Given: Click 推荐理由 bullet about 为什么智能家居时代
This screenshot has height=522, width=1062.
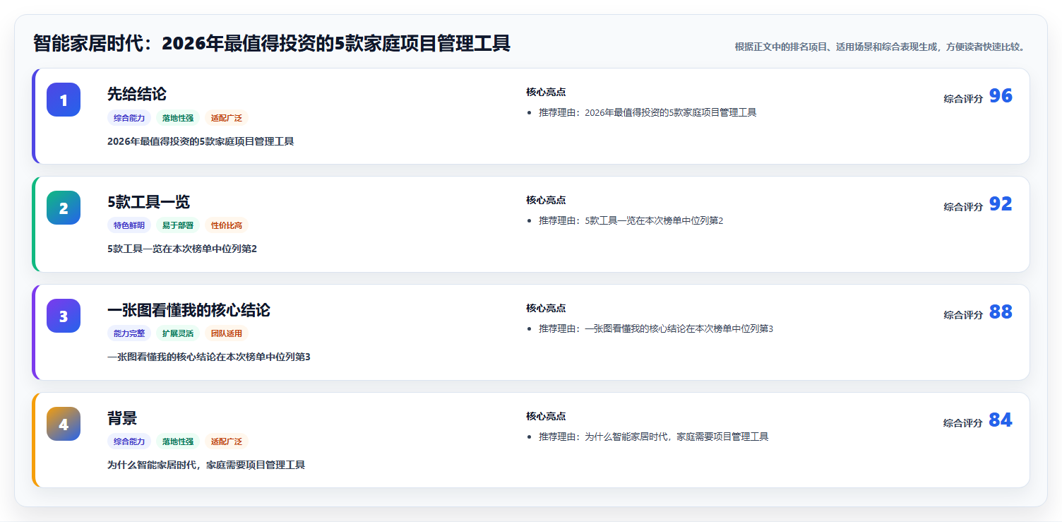Looking at the screenshot, I should point(654,437).
